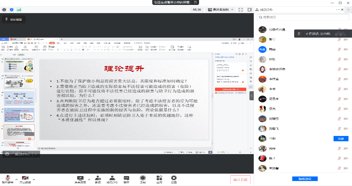
Task: Open the members panel more options menu
Action: 338,10
